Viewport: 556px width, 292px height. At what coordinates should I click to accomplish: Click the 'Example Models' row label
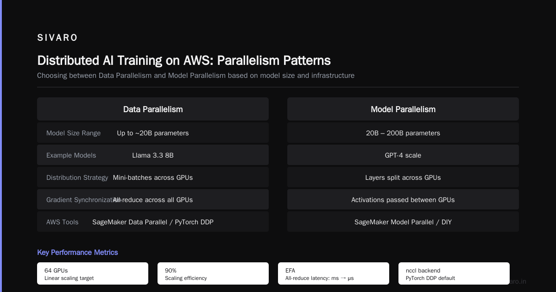click(71, 155)
